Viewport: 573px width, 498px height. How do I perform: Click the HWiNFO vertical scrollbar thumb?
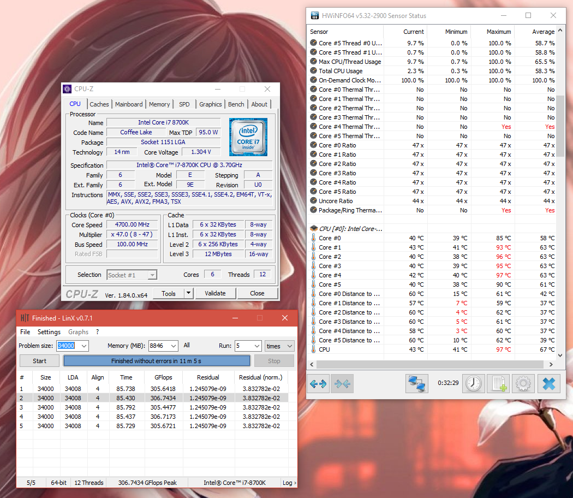(560, 126)
